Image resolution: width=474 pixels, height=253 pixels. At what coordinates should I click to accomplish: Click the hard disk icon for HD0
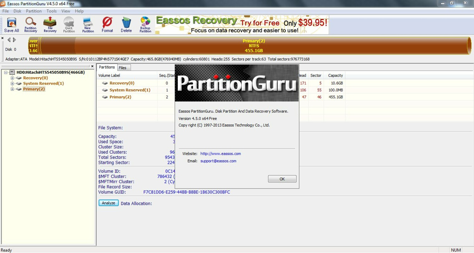12,72
